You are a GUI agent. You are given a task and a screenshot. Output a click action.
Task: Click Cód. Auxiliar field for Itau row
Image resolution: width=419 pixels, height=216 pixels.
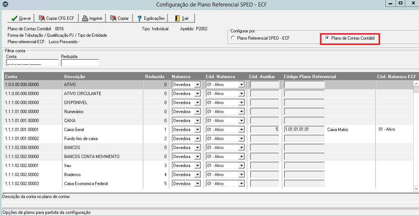point(265,166)
